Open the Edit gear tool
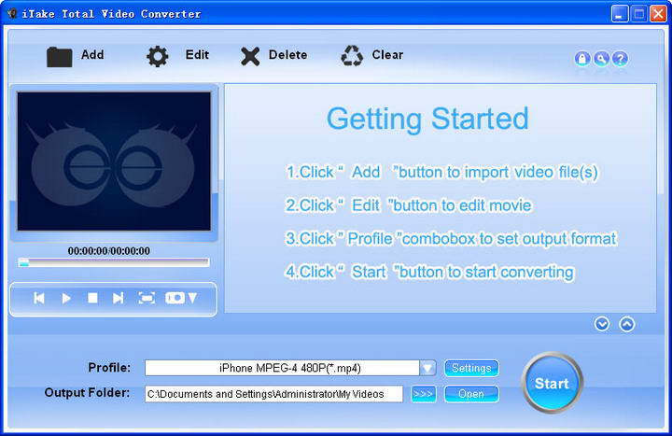Image resolution: width=672 pixels, height=436 pixels. (158, 56)
